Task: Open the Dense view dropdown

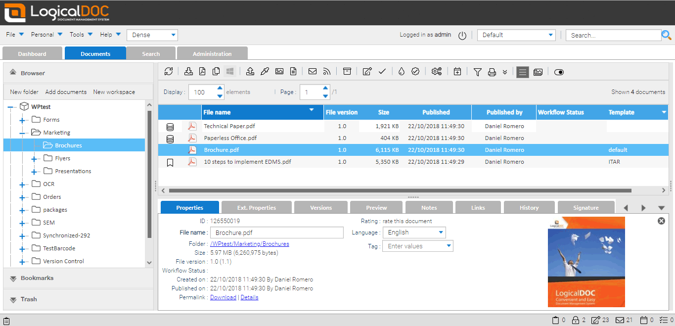Action: [152, 35]
